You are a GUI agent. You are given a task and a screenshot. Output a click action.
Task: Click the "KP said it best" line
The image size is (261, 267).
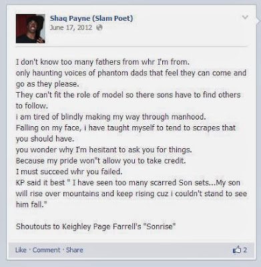[128, 183]
